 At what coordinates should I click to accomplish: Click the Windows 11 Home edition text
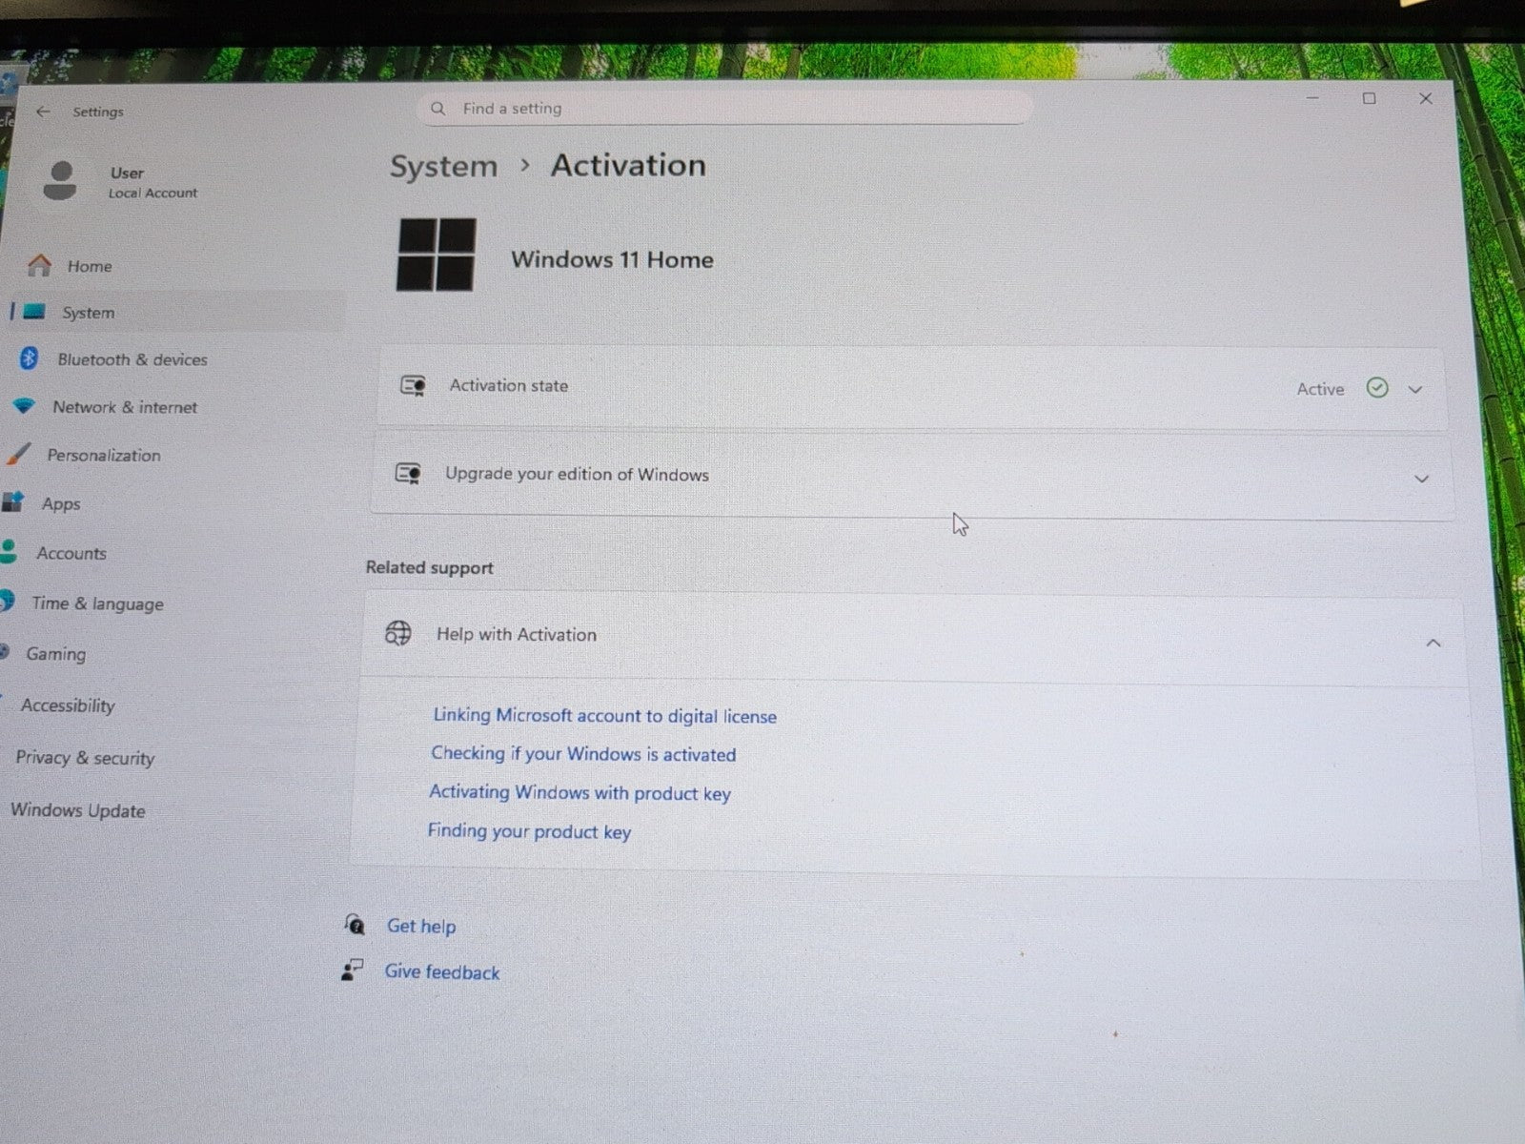(612, 259)
